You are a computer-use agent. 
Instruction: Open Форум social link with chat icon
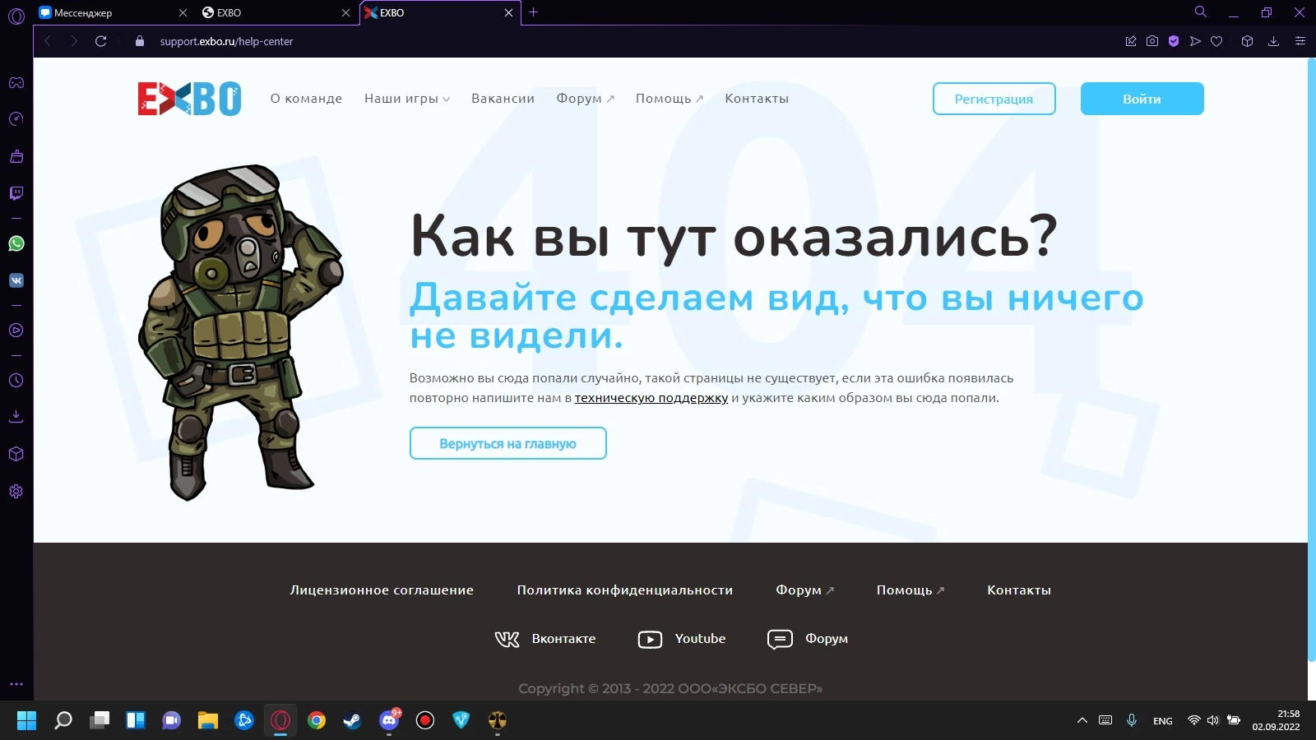point(807,639)
